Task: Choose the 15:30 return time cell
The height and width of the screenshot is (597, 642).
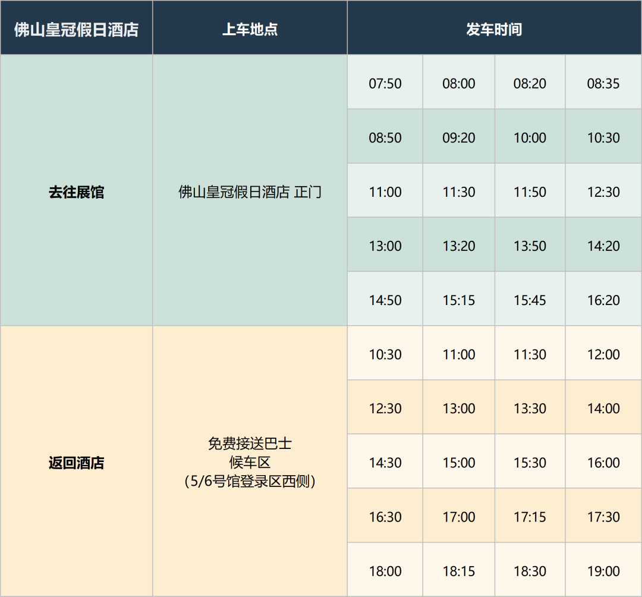Action: tap(530, 461)
